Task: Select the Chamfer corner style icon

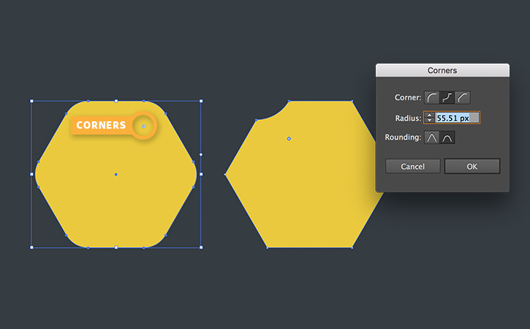Action: (x=463, y=98)
